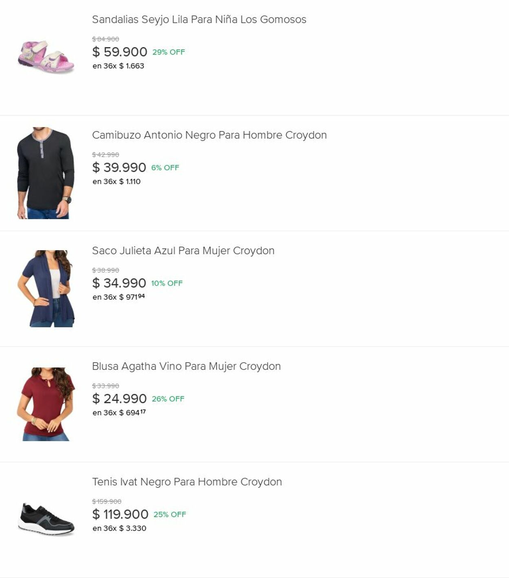Click the 25% OFF sneaker discount tag
The height and width of the screenshot is (578, 509).
[169, 514]
